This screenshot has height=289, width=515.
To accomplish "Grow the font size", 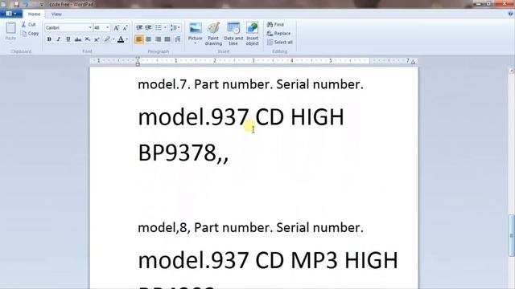I will tap(116, 28).
